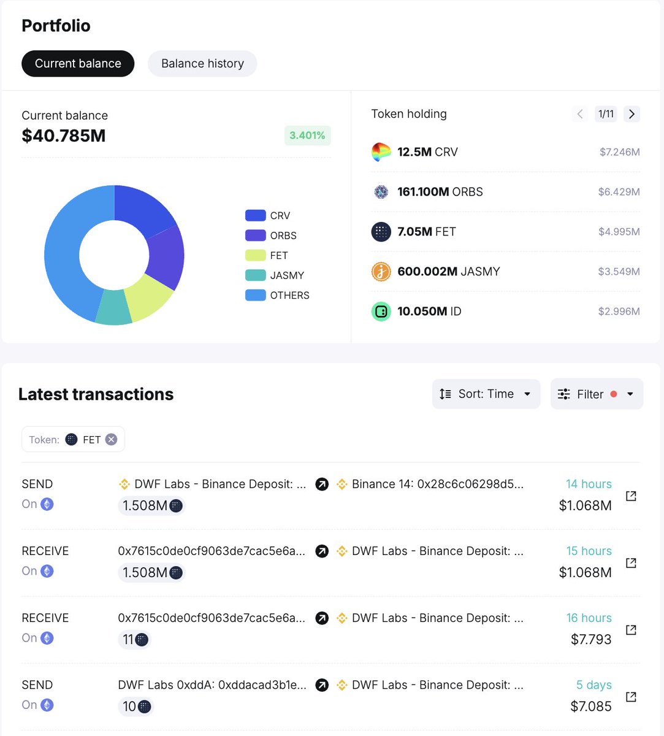Remove the FET token filter chip
This screenshot has width=664, height=736.
(111, 440)
